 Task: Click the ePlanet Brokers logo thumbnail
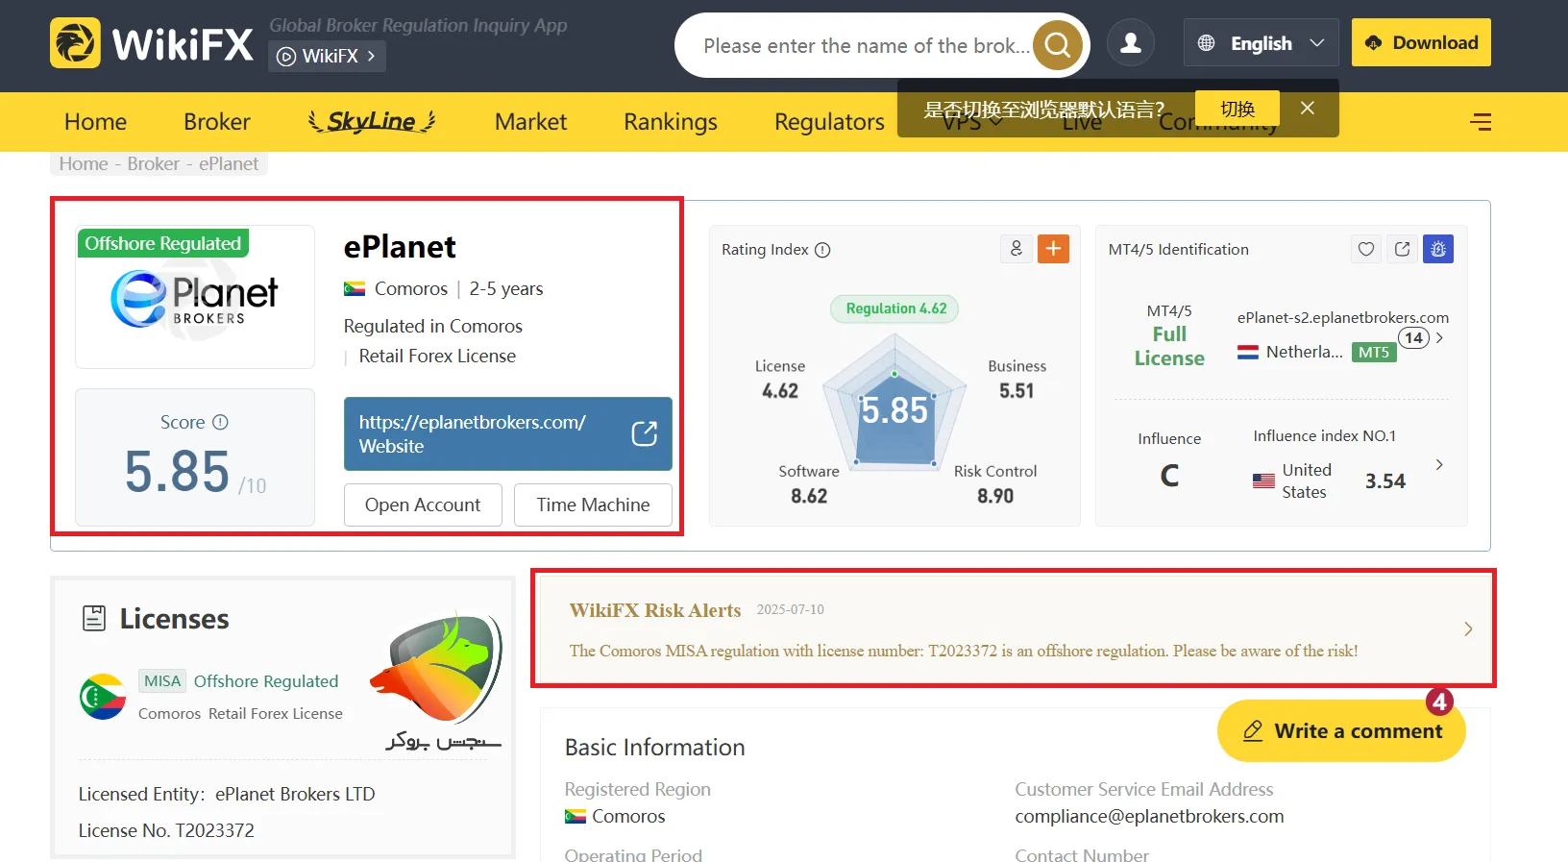click(x=195, y=297)
